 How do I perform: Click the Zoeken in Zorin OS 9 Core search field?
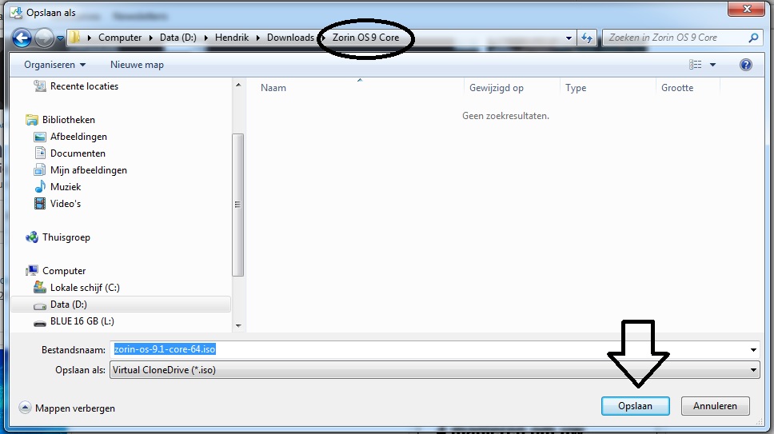coord(676,38)
